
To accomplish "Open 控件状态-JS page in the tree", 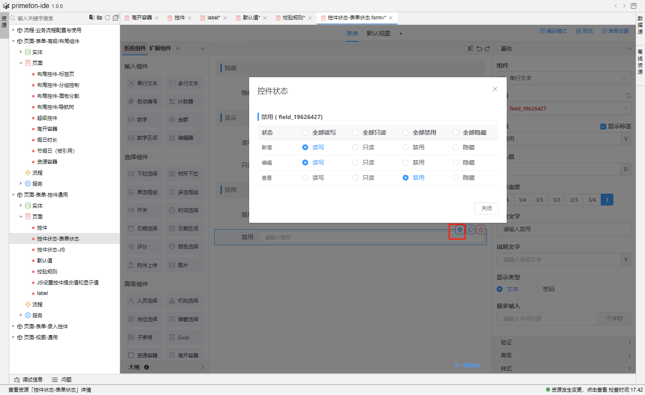I will 51,250.
